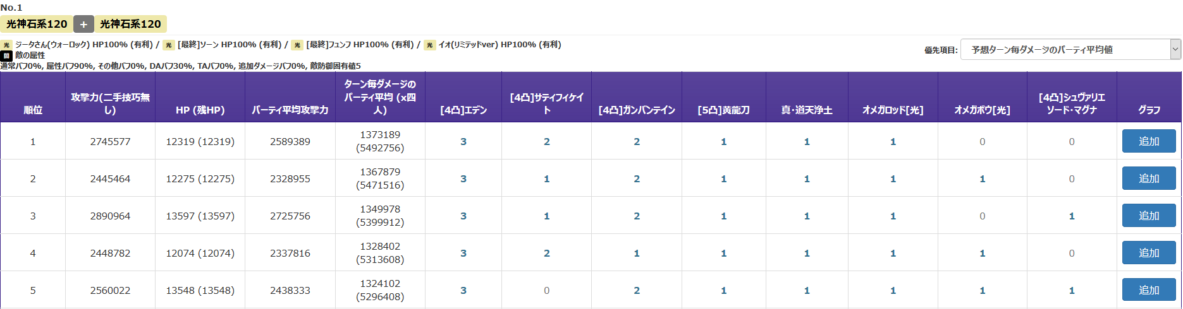The image size is (1183, 309).
Task: Click the light element icon before イオ(リミテッドver)
Action: click(x=430, y=45)
